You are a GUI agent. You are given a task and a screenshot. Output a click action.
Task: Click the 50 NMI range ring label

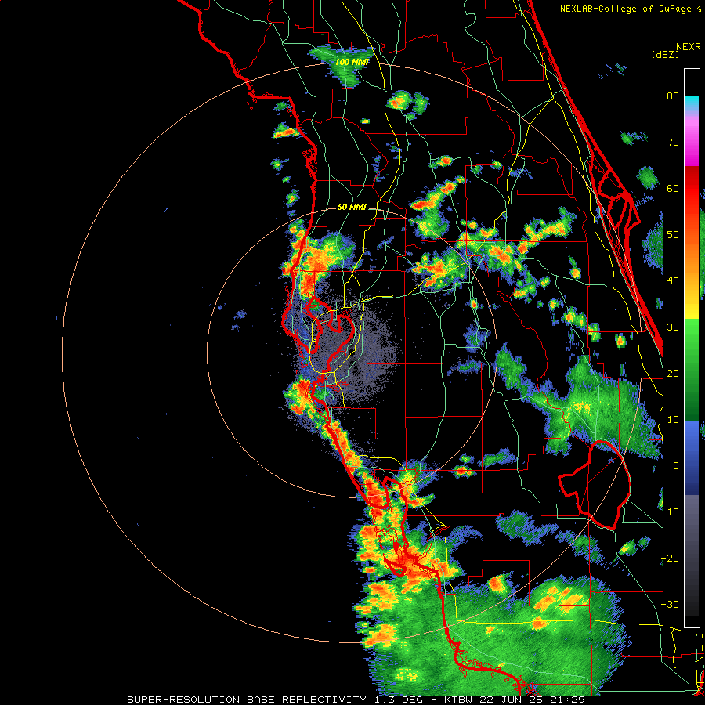[x=352, y=208]
